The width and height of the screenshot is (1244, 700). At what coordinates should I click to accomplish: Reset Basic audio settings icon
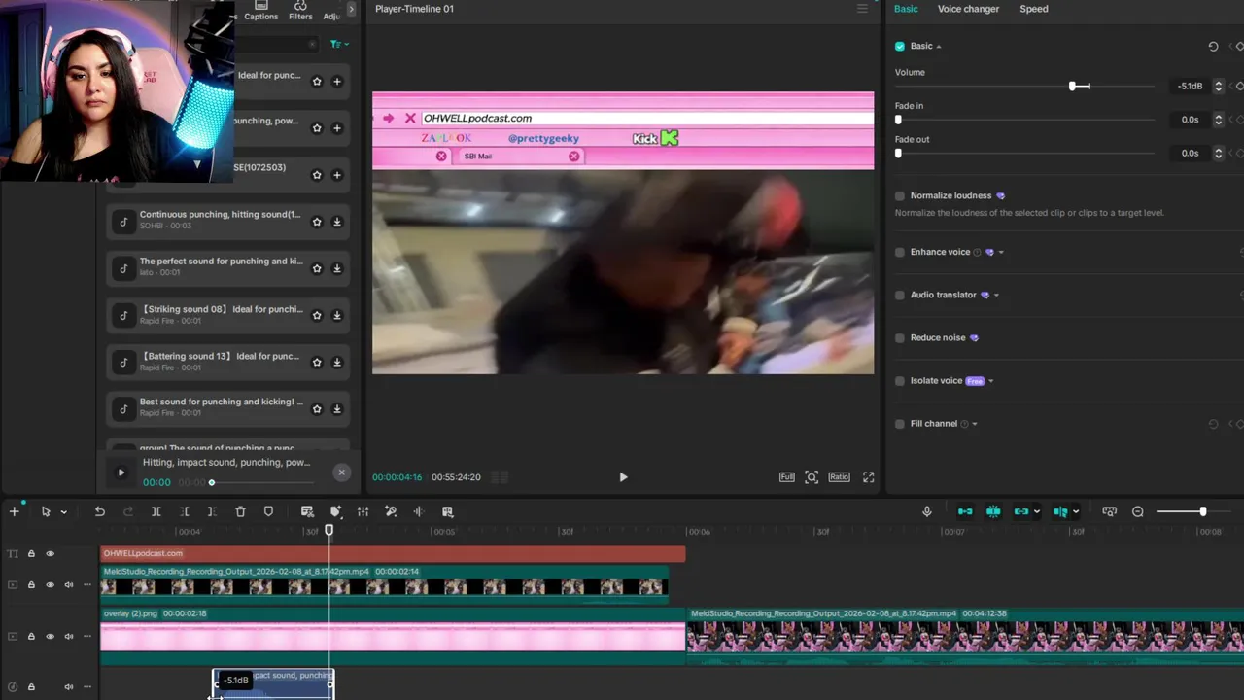tap(1213, 46)
